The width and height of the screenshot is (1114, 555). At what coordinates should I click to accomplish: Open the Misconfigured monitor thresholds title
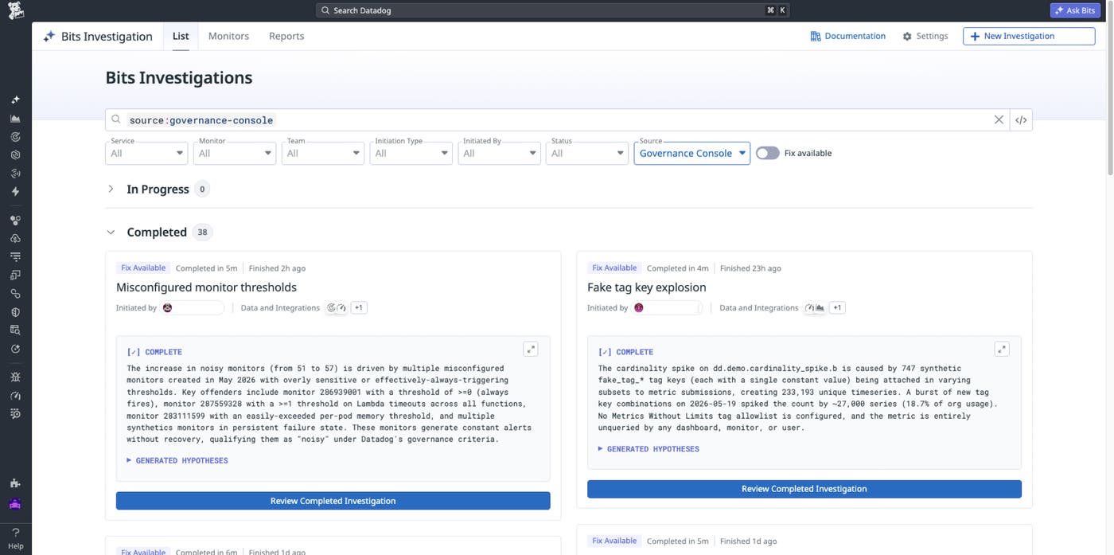pos(206,287)
